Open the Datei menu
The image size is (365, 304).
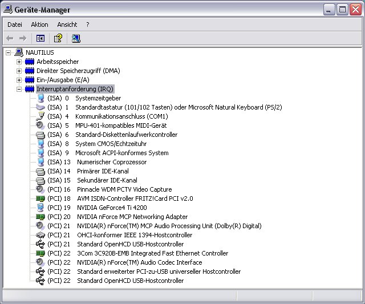pyautogui.click(x=15, y=25)
